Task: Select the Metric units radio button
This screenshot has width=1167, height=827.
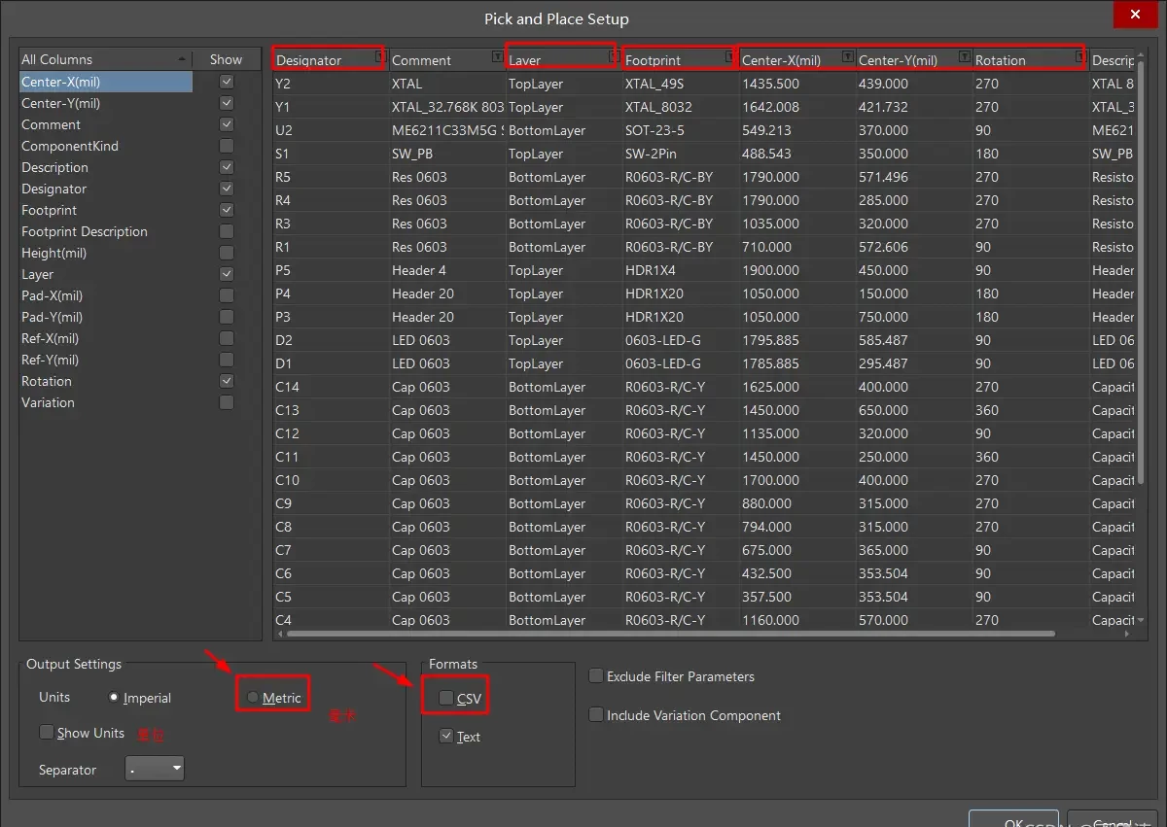Action: coord(253,698)
